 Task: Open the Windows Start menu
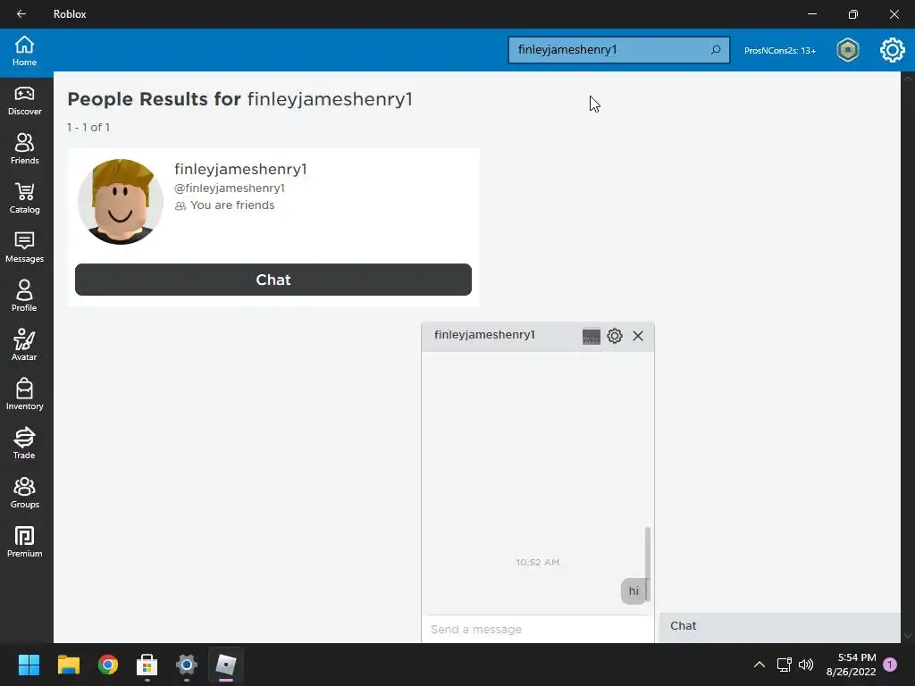(x=29, y=665)
